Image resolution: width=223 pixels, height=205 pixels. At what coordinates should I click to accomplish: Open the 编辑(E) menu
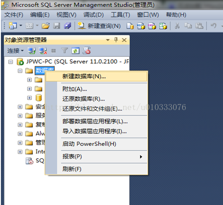click(x=40, y=15)
